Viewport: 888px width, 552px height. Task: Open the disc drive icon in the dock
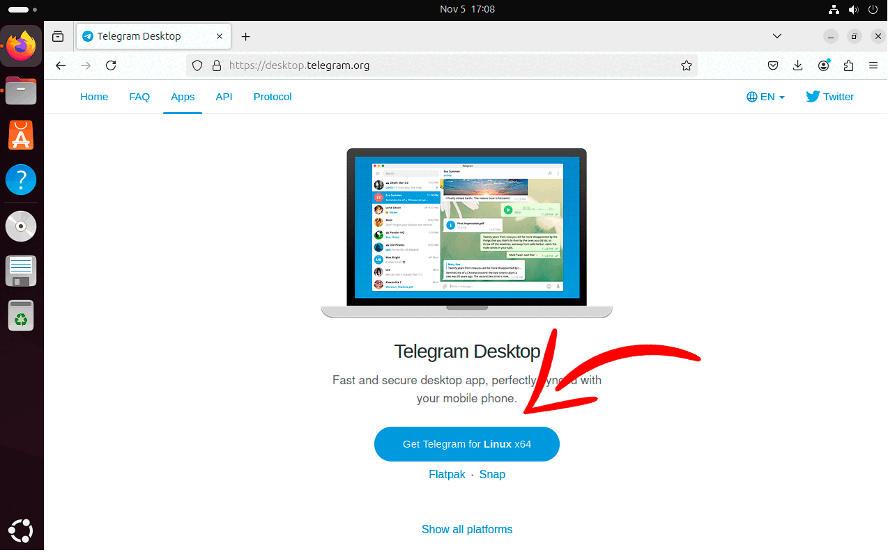[22, 226]
